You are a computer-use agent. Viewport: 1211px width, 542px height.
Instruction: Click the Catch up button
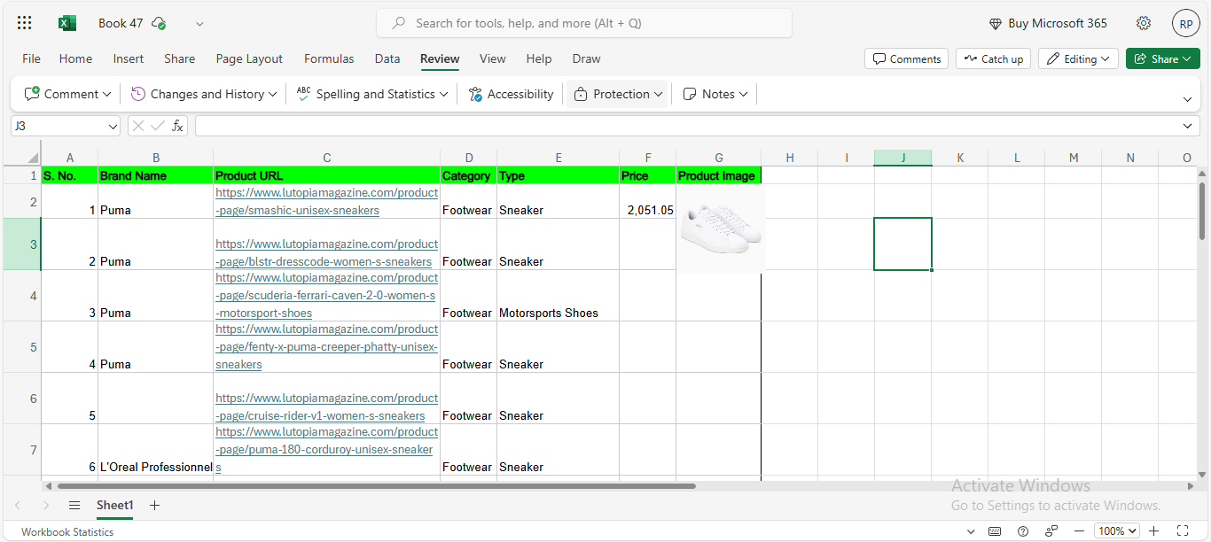click(992, 58)
